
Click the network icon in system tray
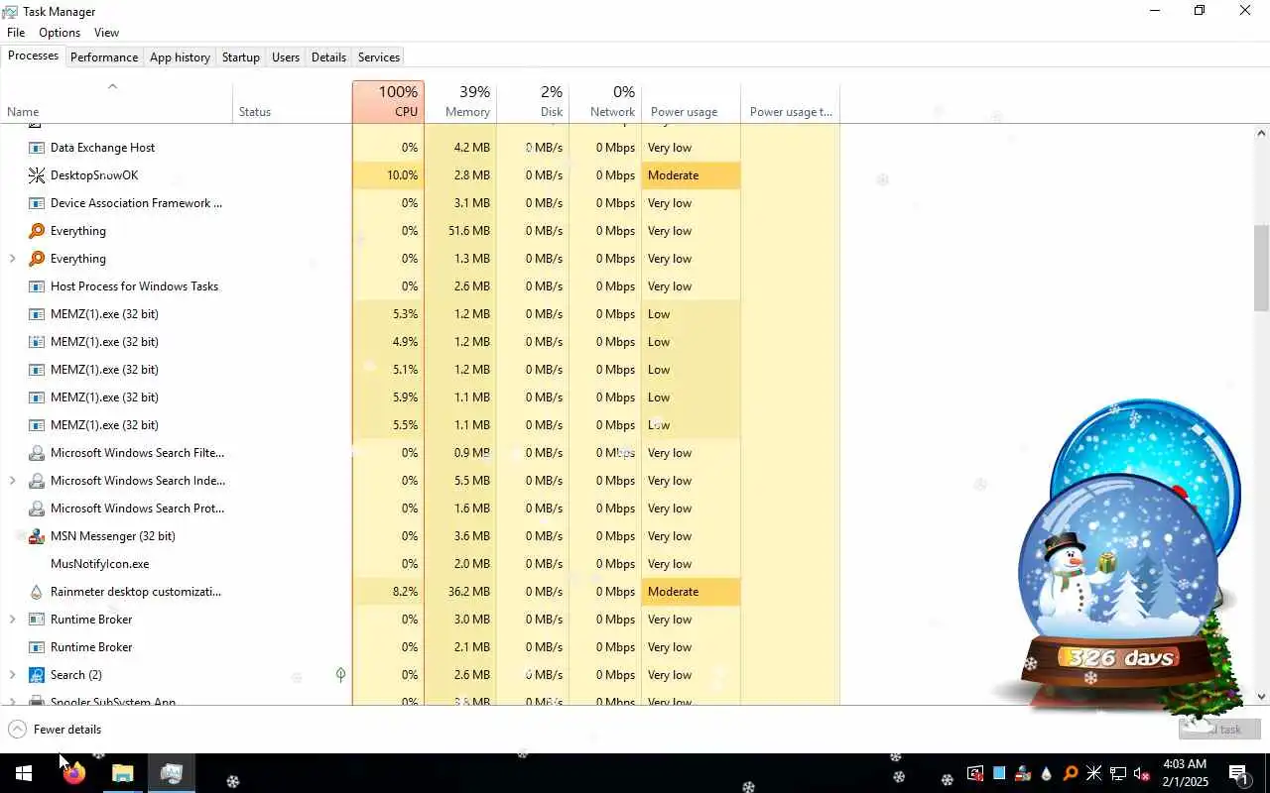click(x=1117, y=774)
